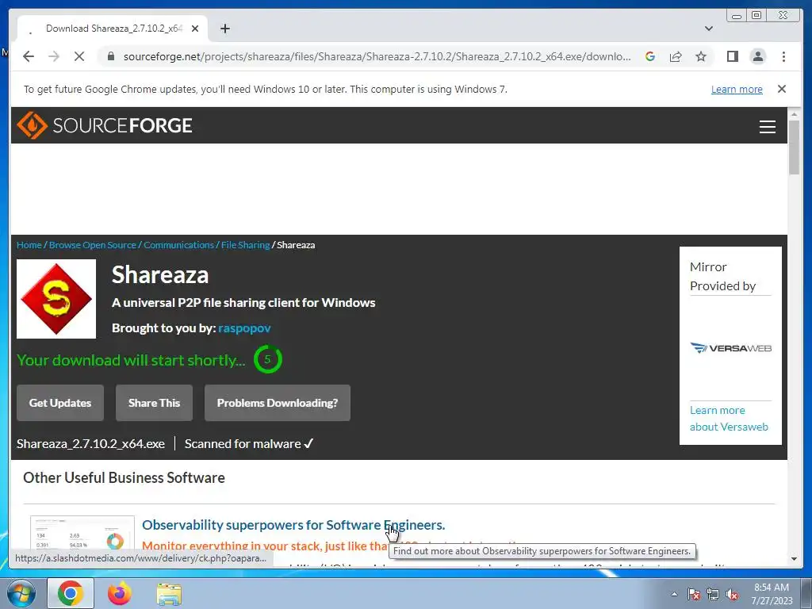Go to Home breadcrumb link

[x=29, y=245]
